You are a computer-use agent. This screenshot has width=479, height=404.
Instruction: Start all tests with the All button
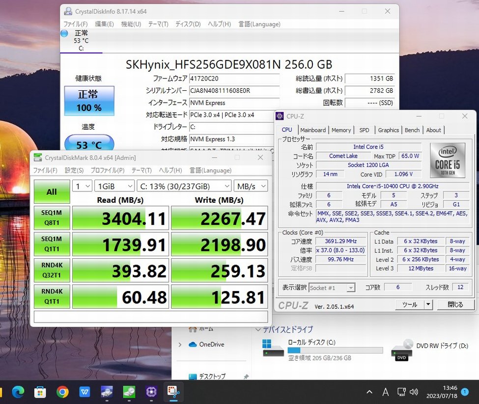pos(52,192)
